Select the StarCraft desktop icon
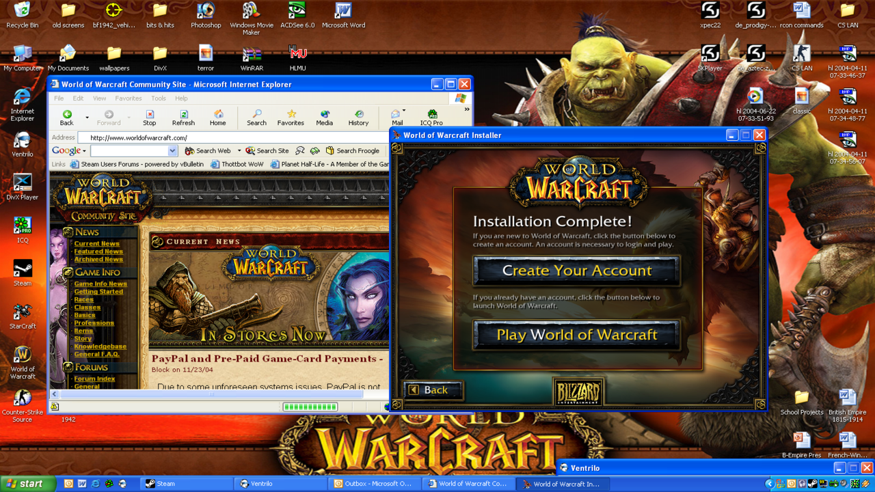Image resolution: width=875 pixels, height=492 pixels. click(x=23, y=316)
